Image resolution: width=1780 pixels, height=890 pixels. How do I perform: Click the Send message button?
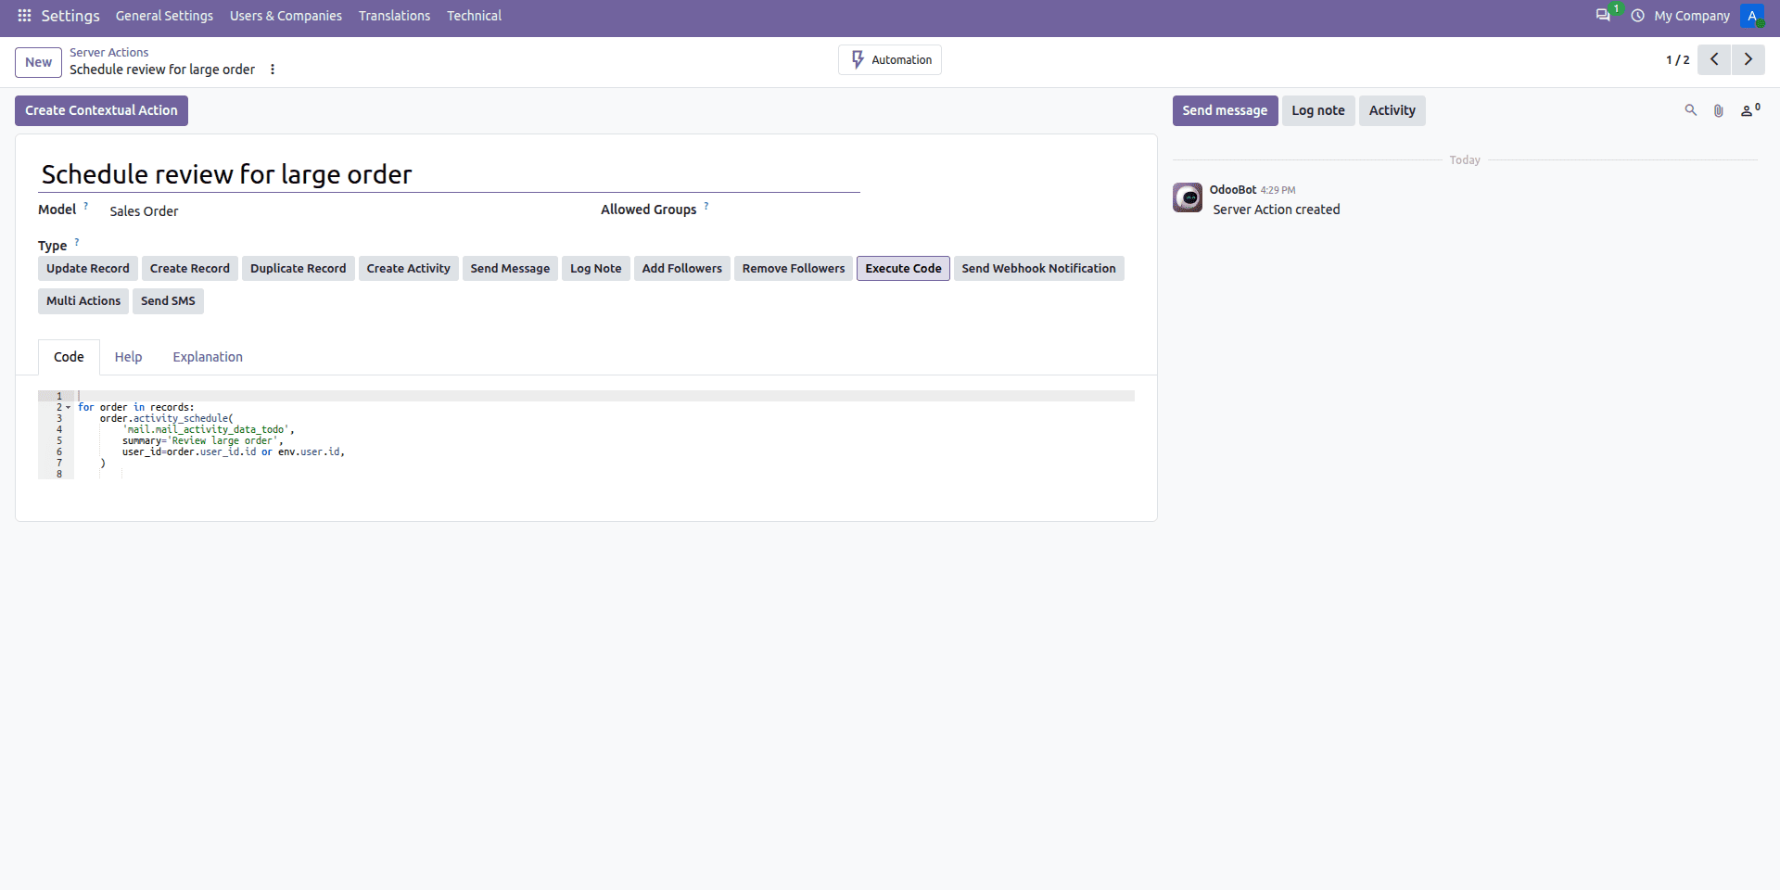[1225, 110]
